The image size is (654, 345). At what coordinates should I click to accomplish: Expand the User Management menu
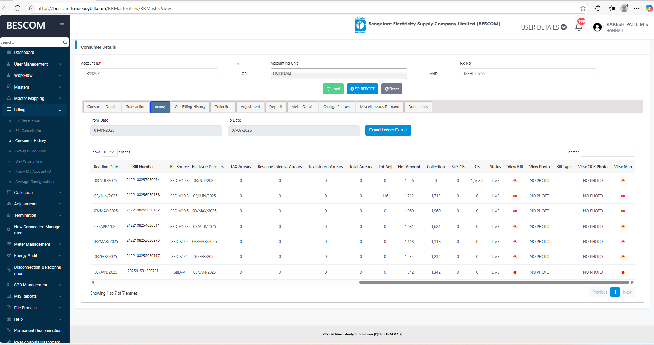tap(34, 64)
